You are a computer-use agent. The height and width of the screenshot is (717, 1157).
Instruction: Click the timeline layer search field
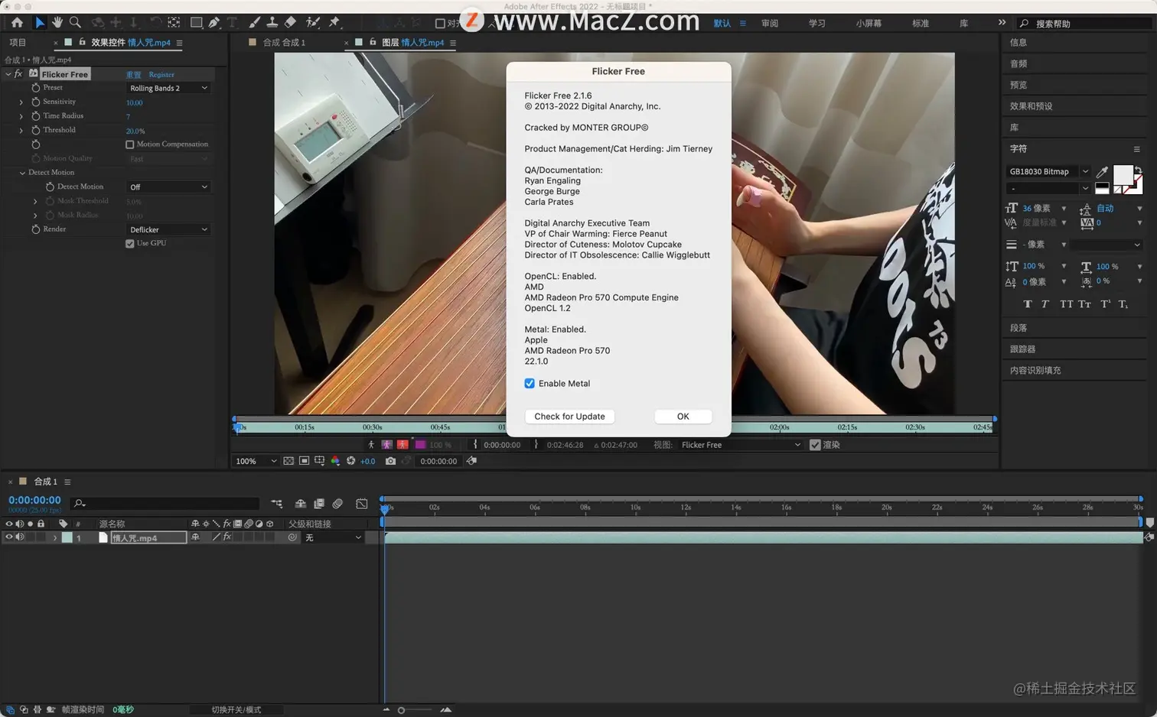(165, 503)
